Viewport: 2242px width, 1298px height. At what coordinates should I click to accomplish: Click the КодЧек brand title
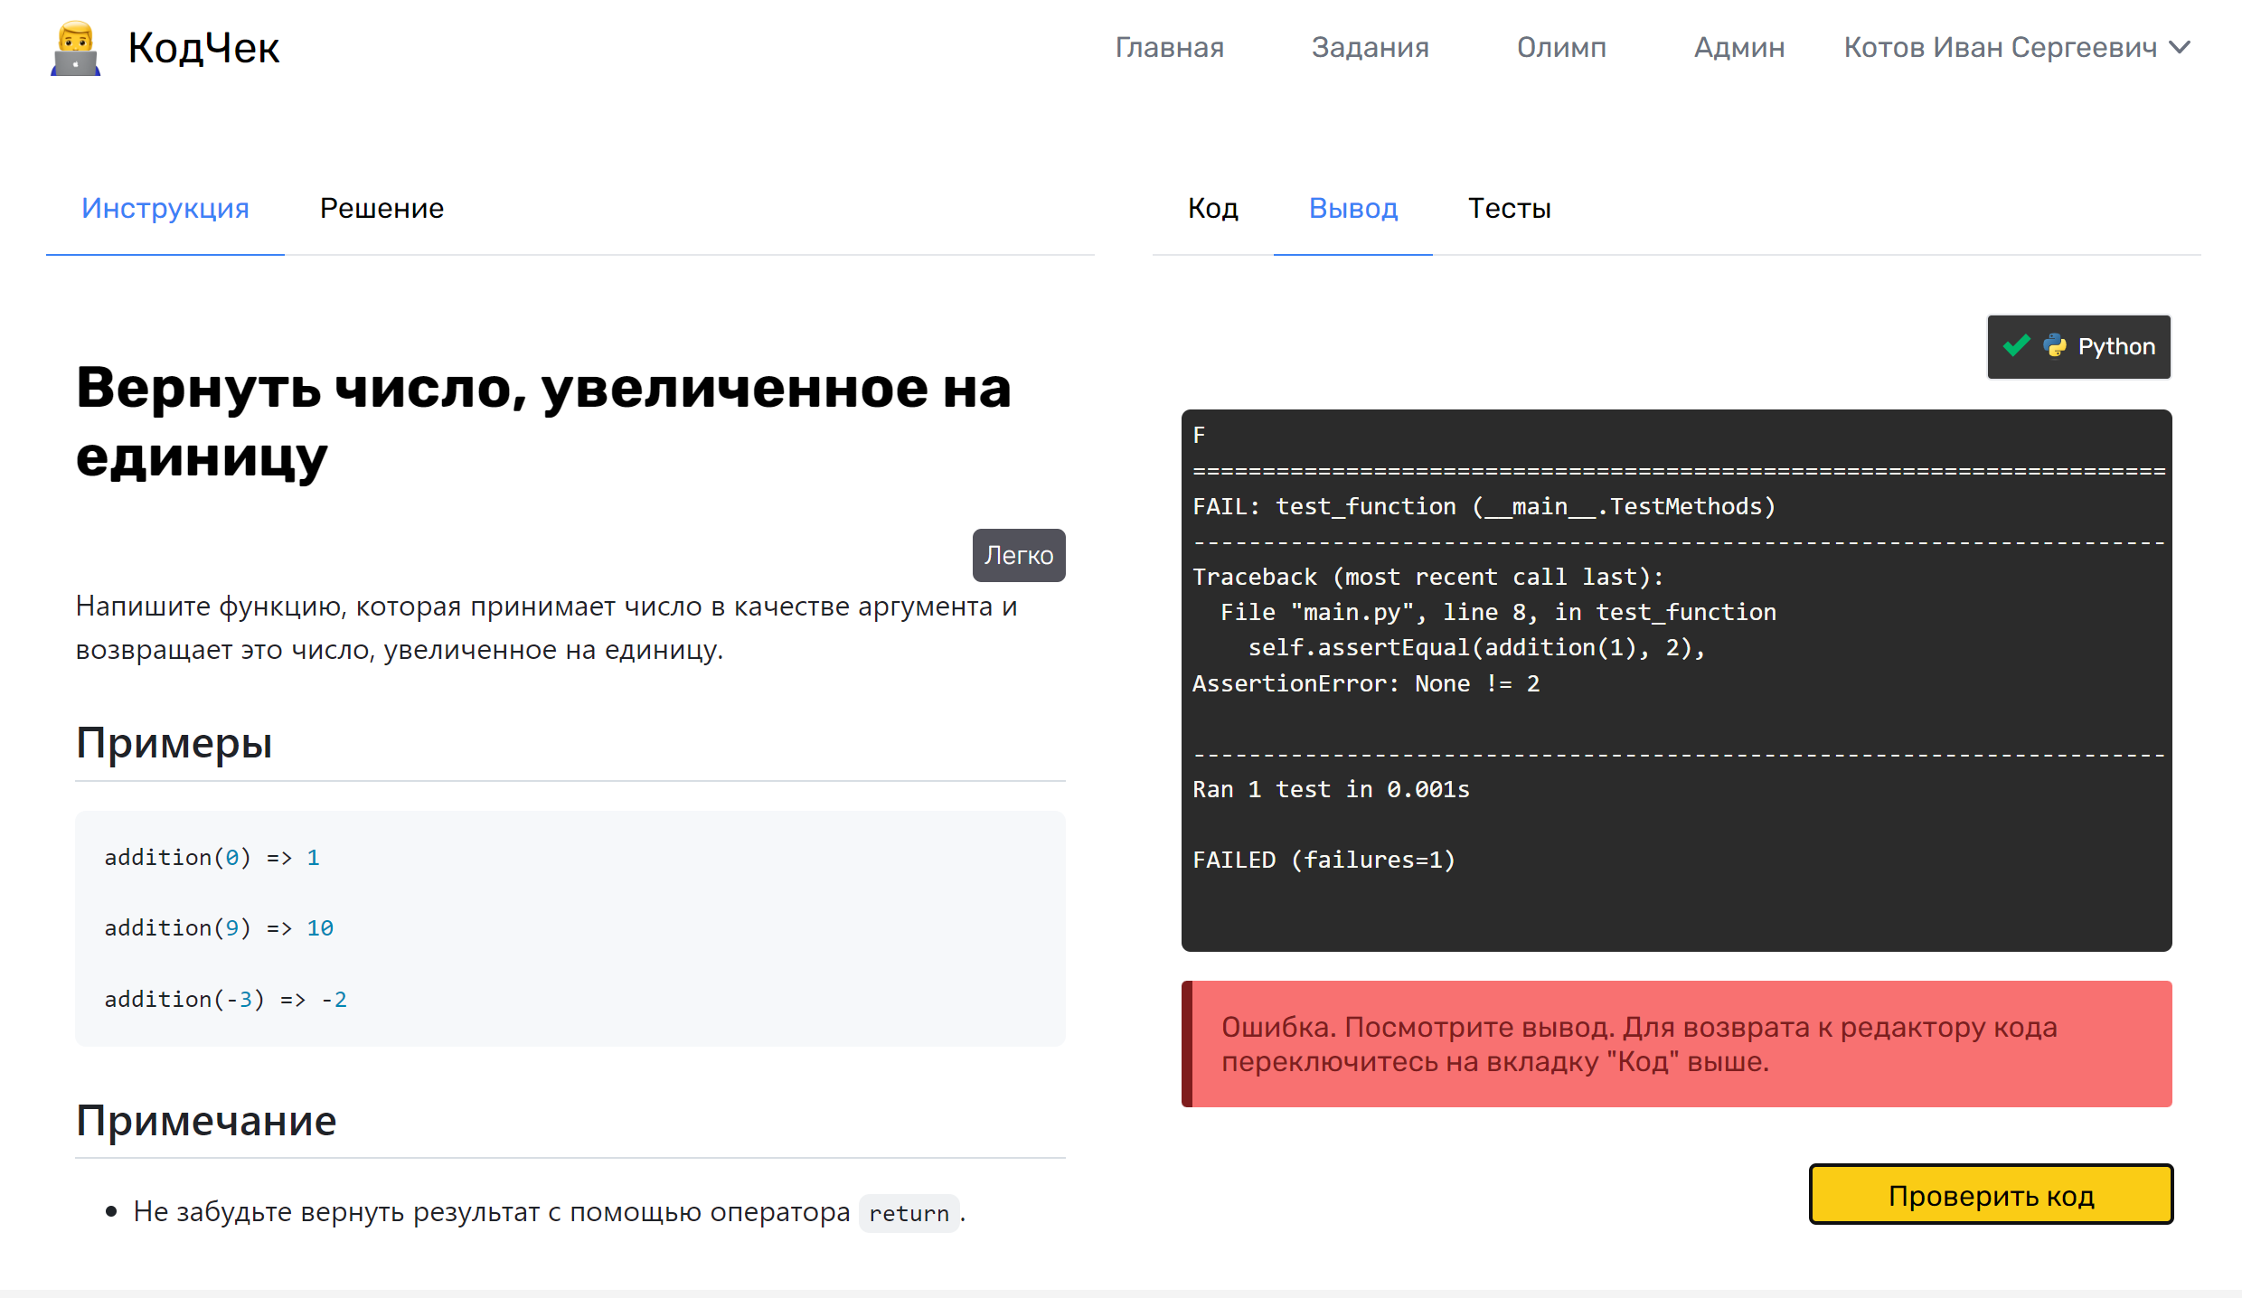pyautogui.click(x=203, y=49)
